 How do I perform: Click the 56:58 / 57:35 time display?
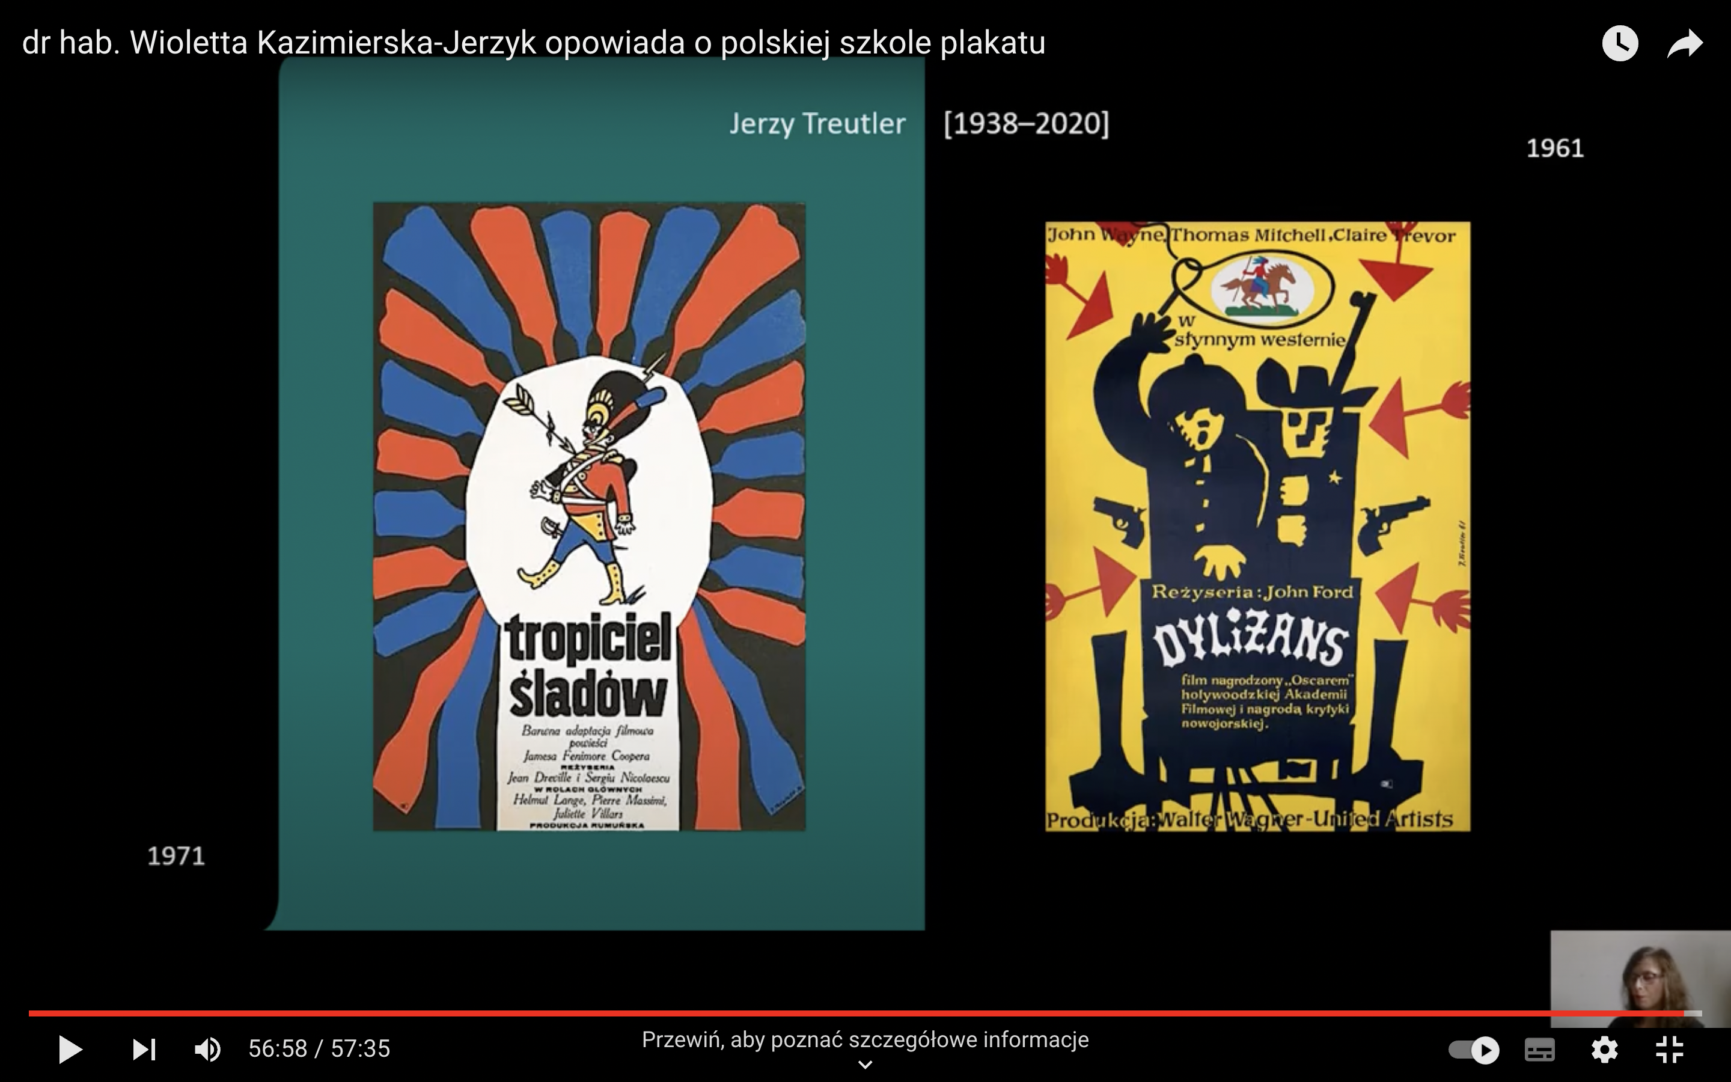(319, 1049)
